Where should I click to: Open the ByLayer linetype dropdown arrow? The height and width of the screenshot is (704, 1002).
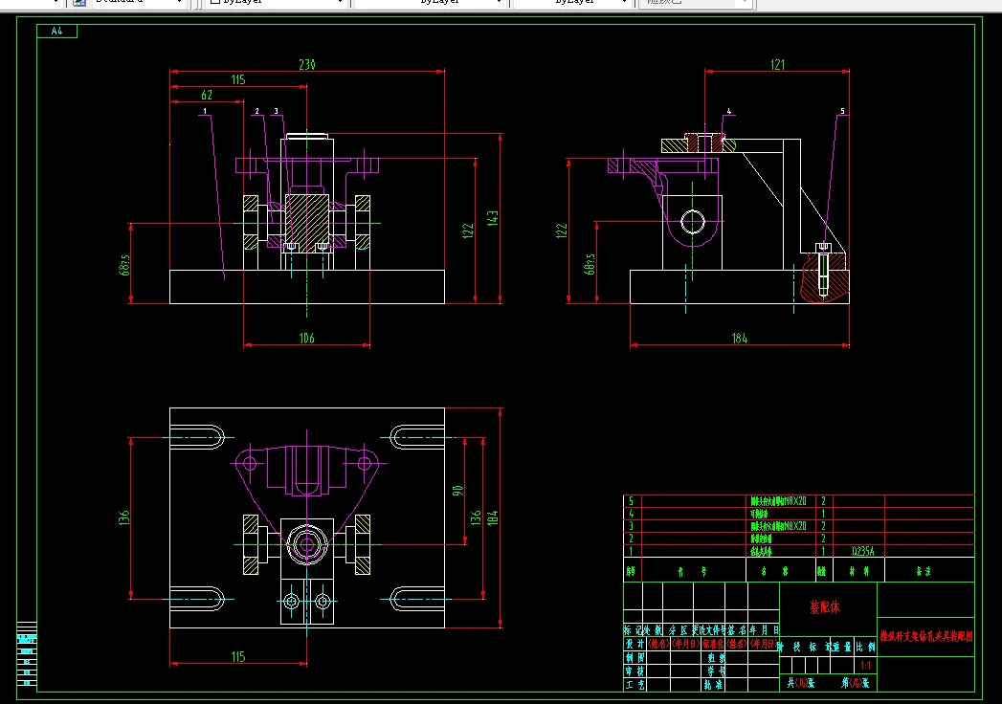[499, 2]
